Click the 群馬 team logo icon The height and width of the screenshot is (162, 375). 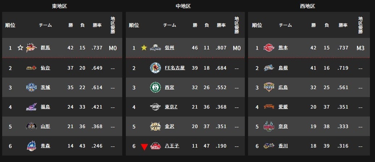[31, 48]
